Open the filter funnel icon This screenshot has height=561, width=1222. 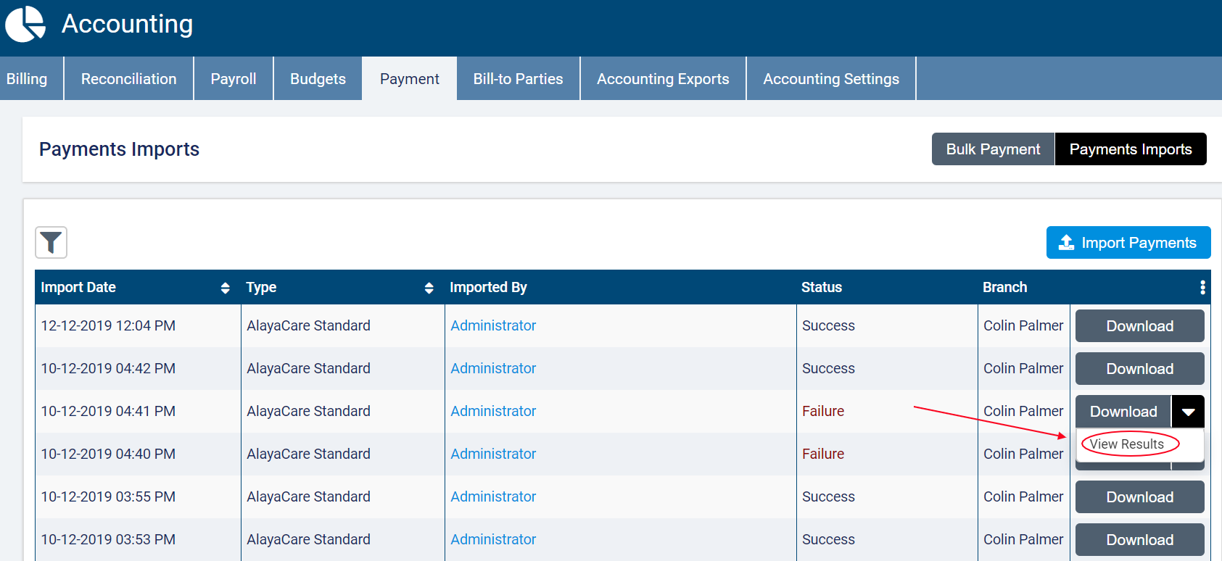click(51, 242)
